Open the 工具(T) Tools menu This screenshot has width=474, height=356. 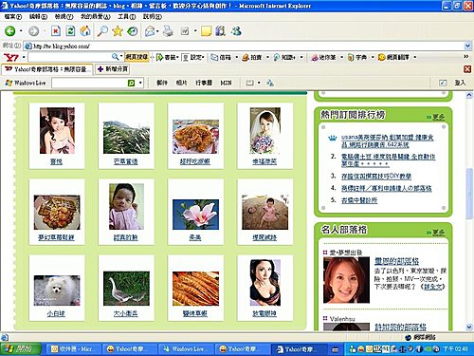[x=127, y=16]
